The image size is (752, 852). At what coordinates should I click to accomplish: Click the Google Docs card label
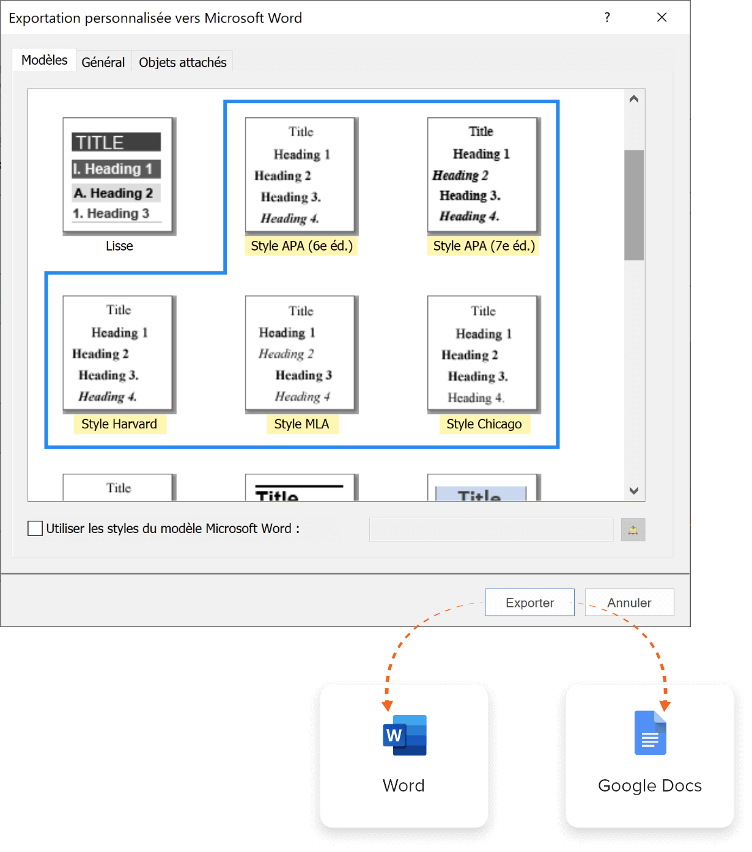[650, 785]
